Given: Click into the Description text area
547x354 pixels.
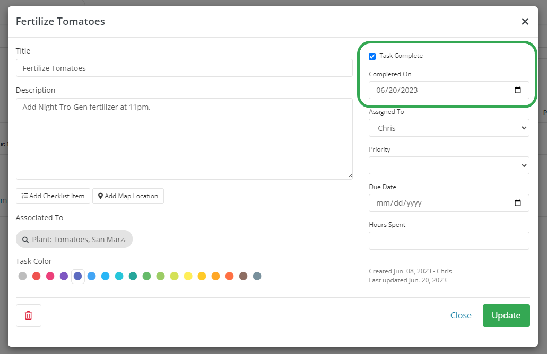Looking at the screenshot, I should (x=184, y=139).
